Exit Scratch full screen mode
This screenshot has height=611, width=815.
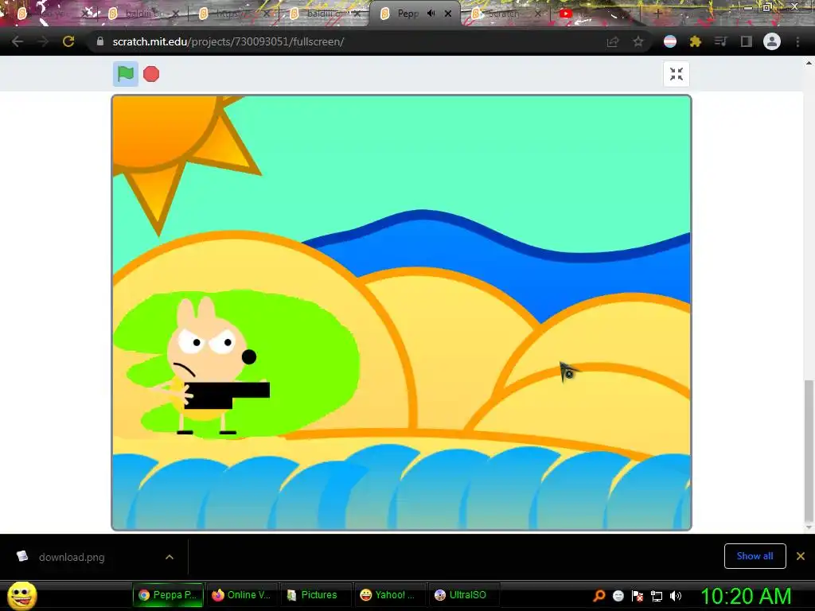(x=677, y=74)
